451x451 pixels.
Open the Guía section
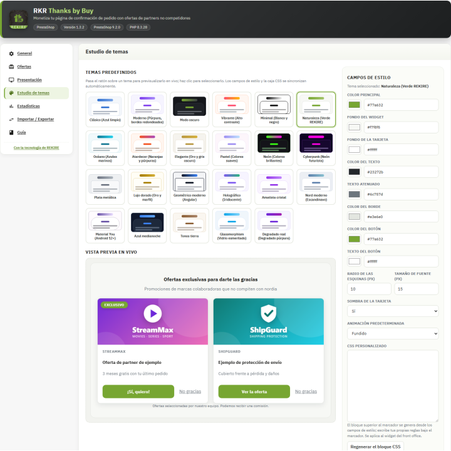pos(21,133)
